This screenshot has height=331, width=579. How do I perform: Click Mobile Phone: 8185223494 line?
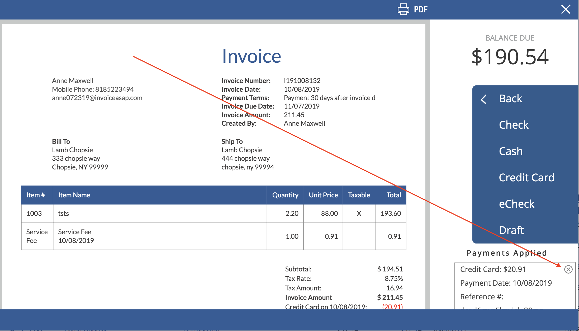93,89
